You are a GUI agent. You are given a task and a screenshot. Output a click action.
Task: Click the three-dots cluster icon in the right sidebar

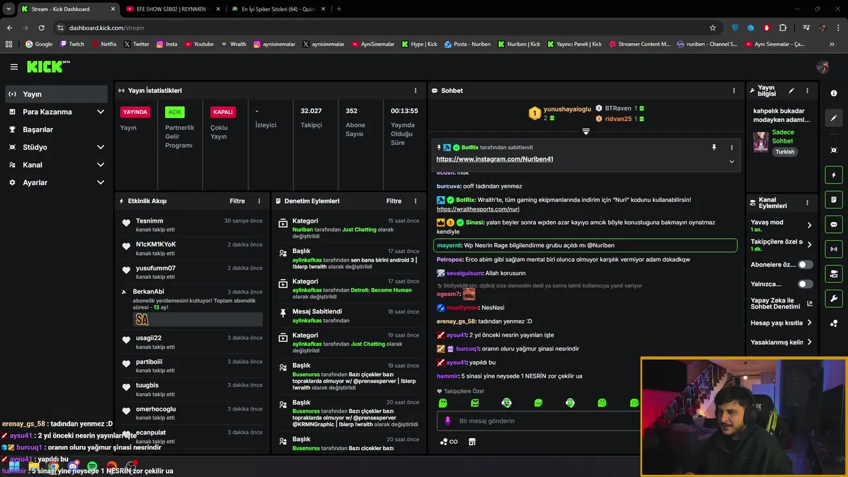click(x=833, y=323)
